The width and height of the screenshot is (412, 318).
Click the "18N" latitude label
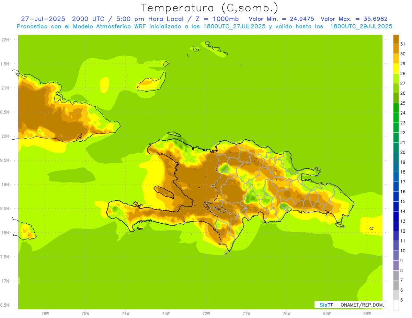(x=5, y=233)
